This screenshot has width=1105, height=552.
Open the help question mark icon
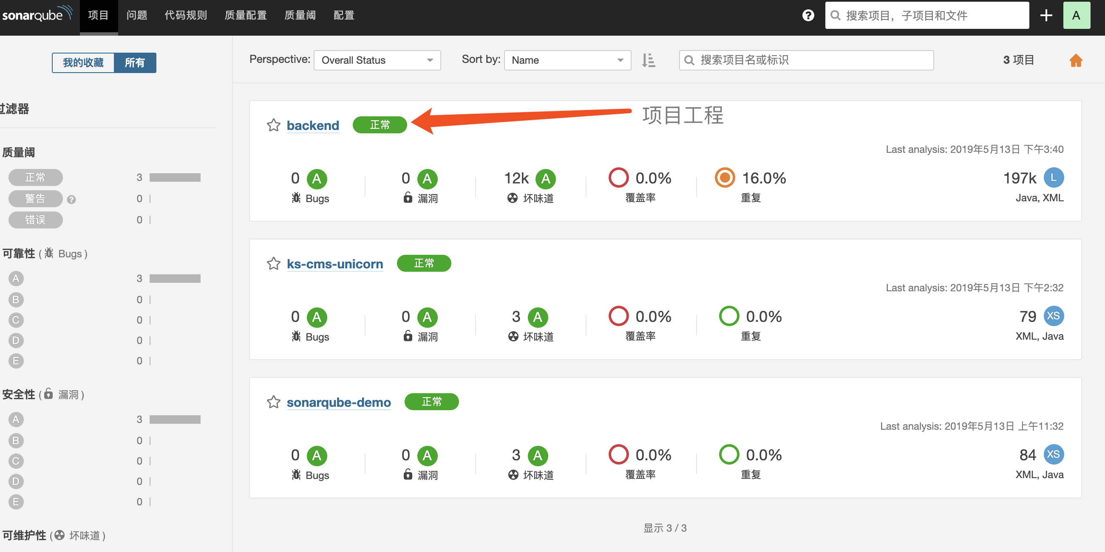808,15
